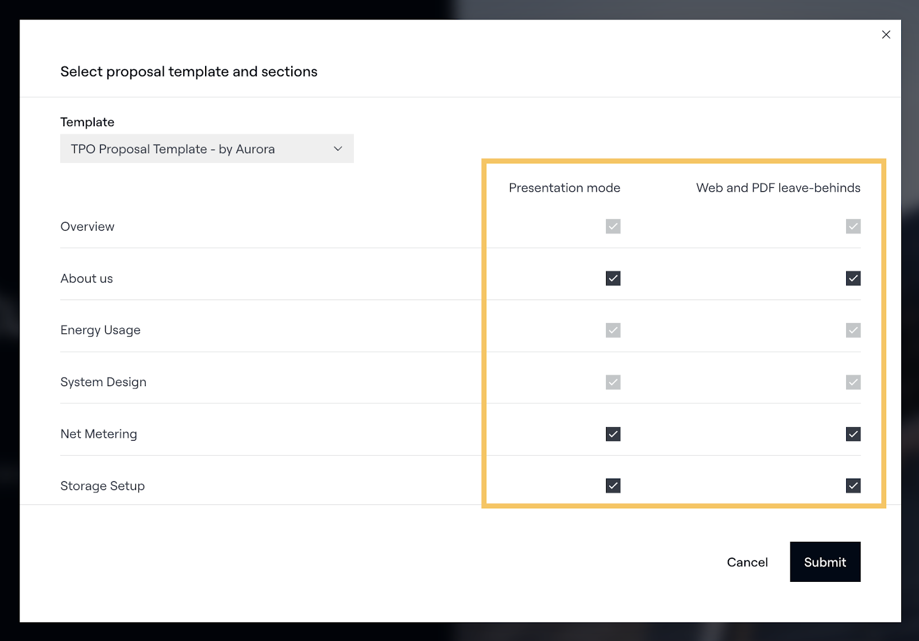919x641 pixels.
Task: Click the Presentation mode column header
Action: pos(564,188)
